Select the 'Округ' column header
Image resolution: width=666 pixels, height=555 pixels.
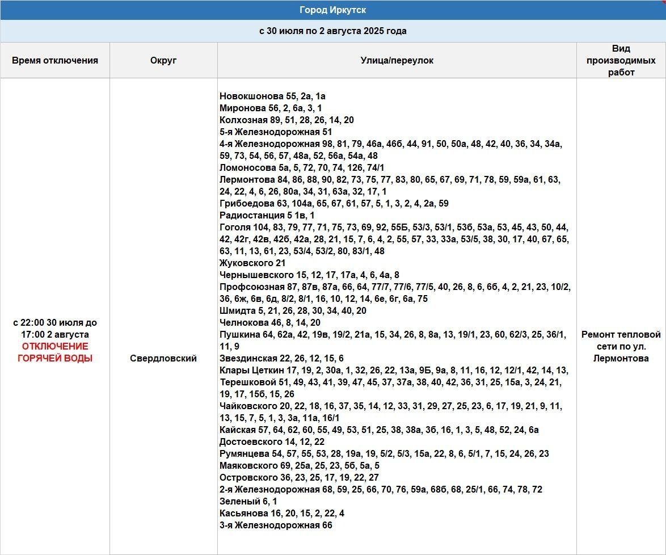pos(163,60)
